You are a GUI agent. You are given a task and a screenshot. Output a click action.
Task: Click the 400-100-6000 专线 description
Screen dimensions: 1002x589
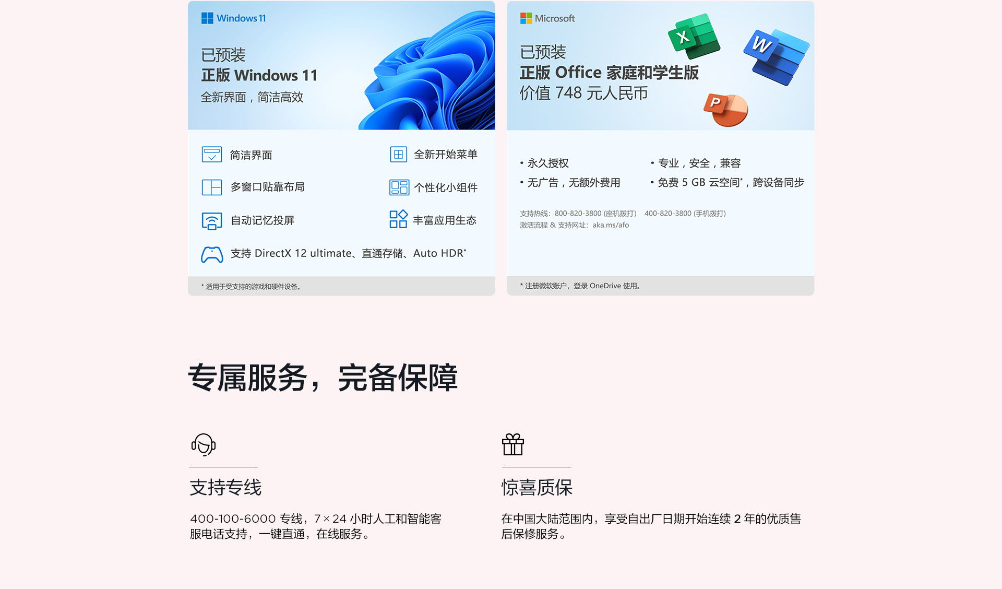[316, 526]
